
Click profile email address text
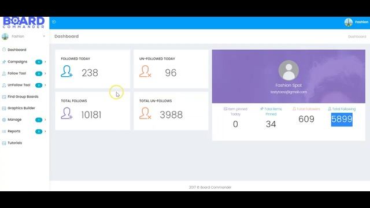pyautogui.click(x=288, y=92)
